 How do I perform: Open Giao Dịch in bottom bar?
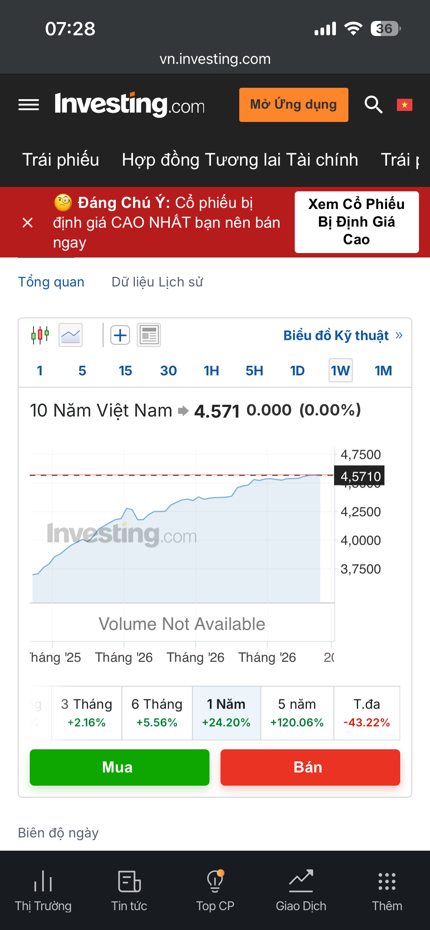(x=301, y=890)
